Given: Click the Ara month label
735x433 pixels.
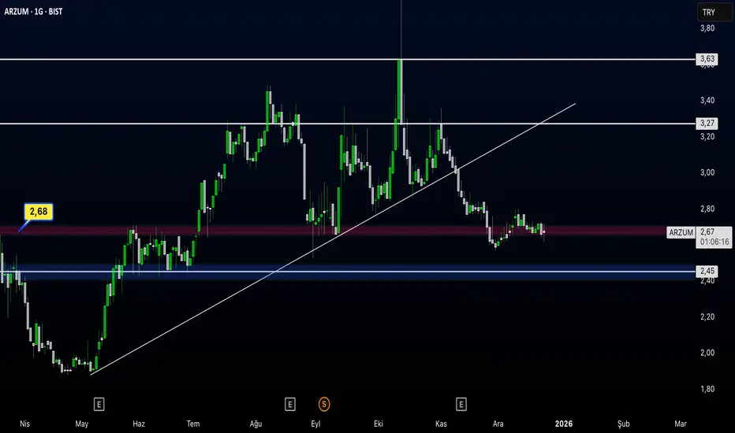Looking at the screenshot, I should pos(498,424).
